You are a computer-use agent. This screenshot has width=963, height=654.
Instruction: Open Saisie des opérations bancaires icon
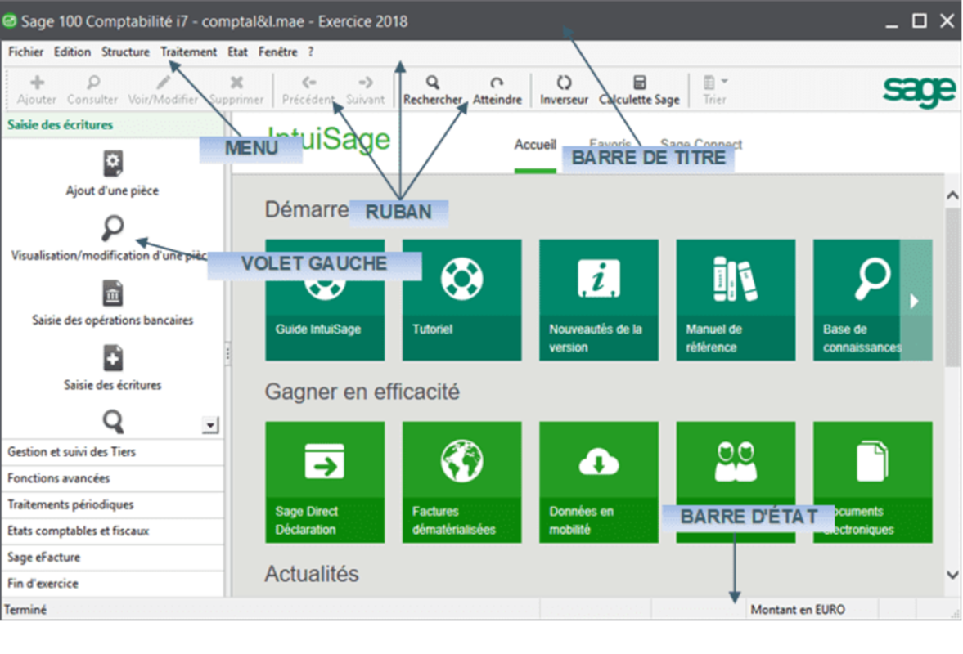pyautogui.click(x=112, y=293)
